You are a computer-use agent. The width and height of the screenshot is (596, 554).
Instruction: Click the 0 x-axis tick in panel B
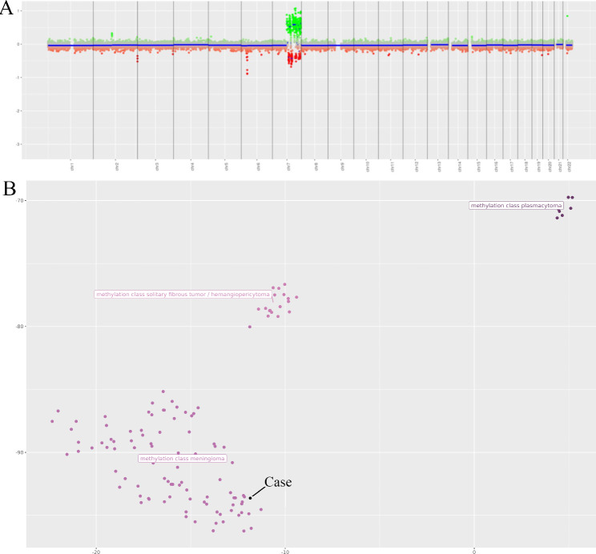[x=474, y=550]
